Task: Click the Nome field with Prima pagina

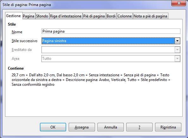Action: click(111, 31)
